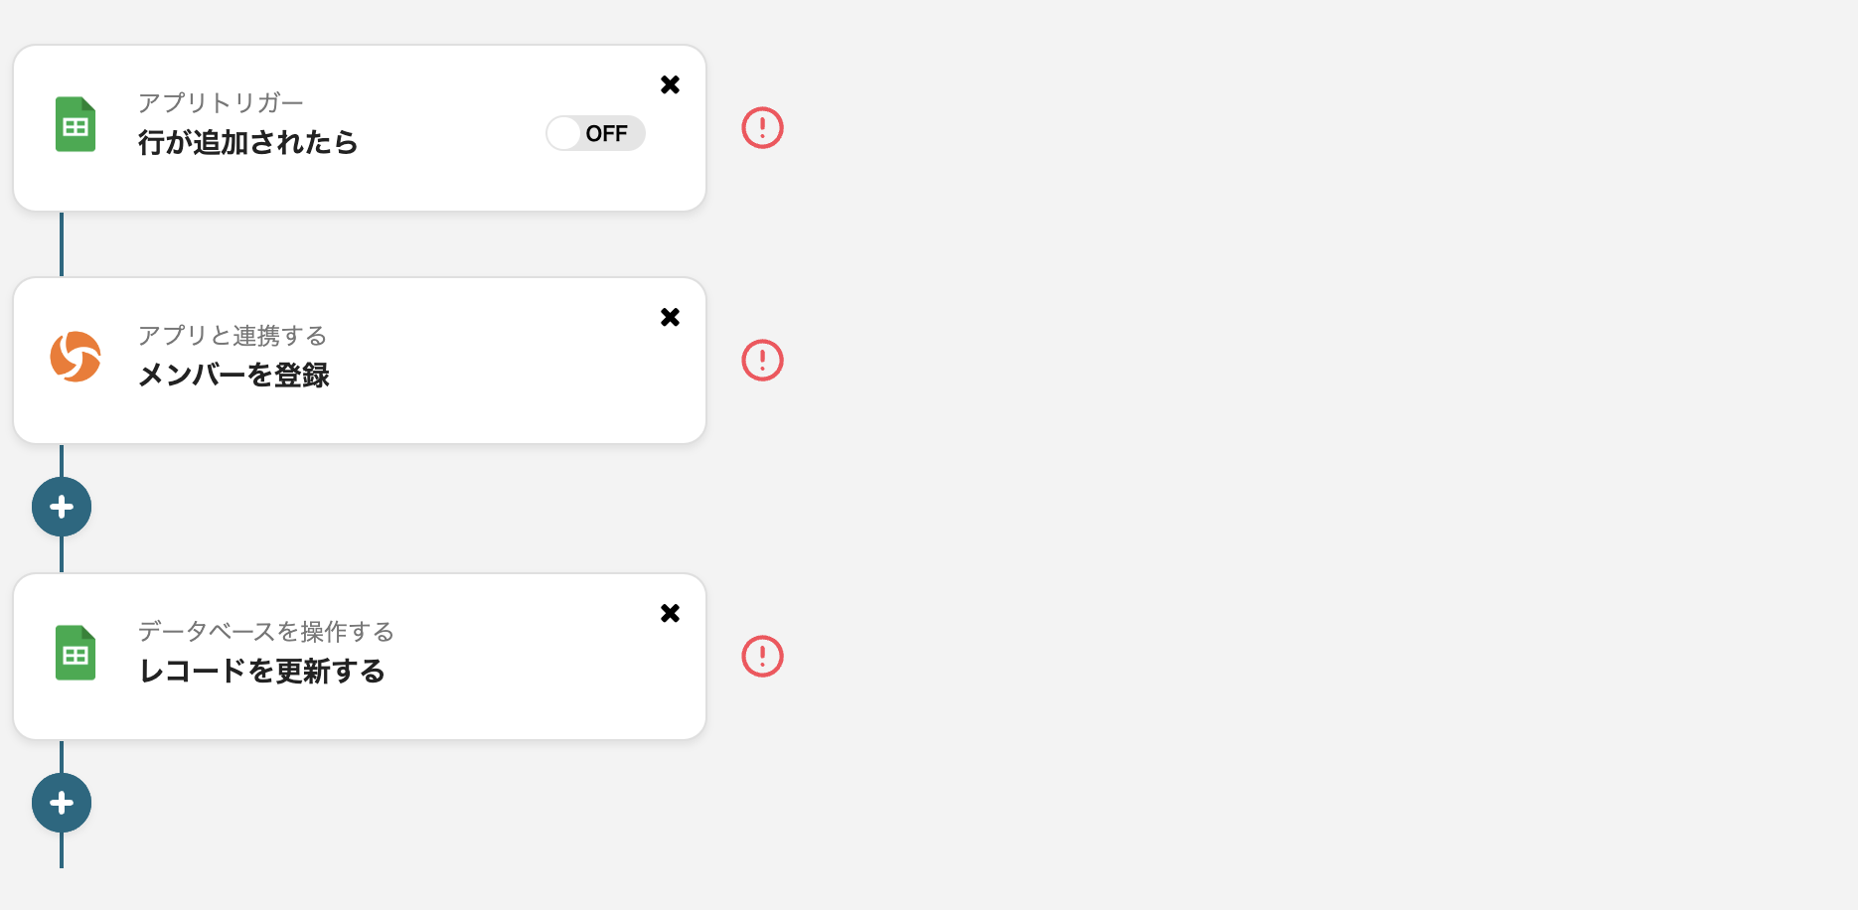Click the アプリと連携する label

[232, 336]
